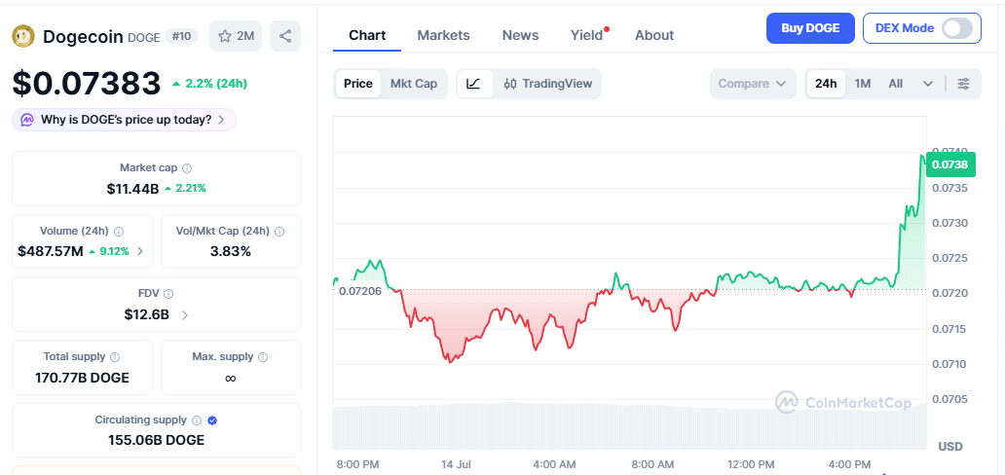Click the 3.83% Vol/Mkt Cap value
Image resolution: width=1005 pixels, height=475 pixels.
click(230, 251)
